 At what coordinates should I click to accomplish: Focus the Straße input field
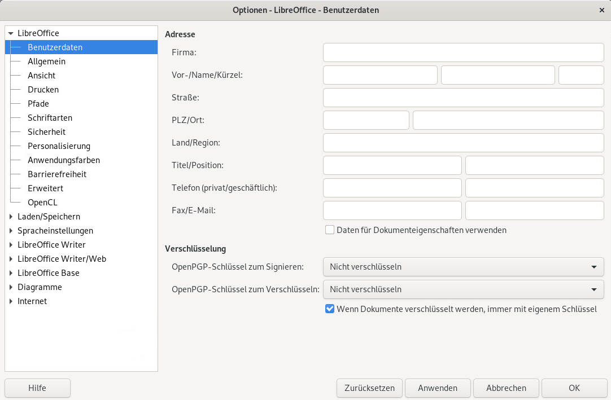463,98
